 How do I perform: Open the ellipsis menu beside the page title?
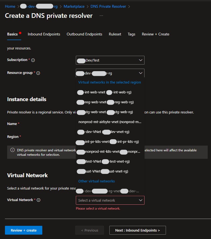tap(101, 15)
